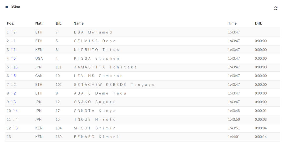Click the refresh icon at top right
This screenshot has height=142, width=284.
276,8
